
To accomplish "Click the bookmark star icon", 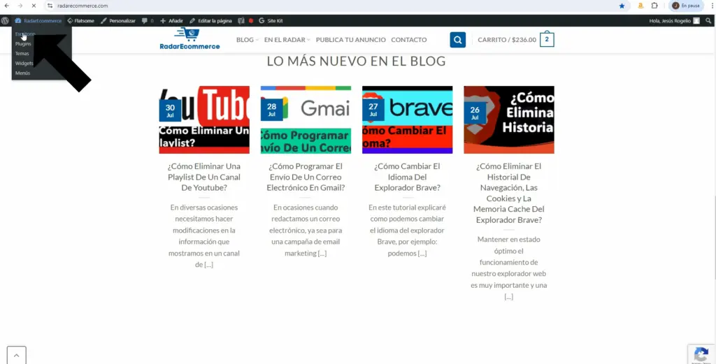I will point(622,6).
